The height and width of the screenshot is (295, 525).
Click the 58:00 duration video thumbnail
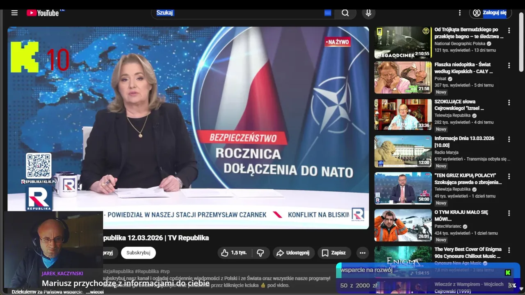pyautogui.click(x=403, y=188)
